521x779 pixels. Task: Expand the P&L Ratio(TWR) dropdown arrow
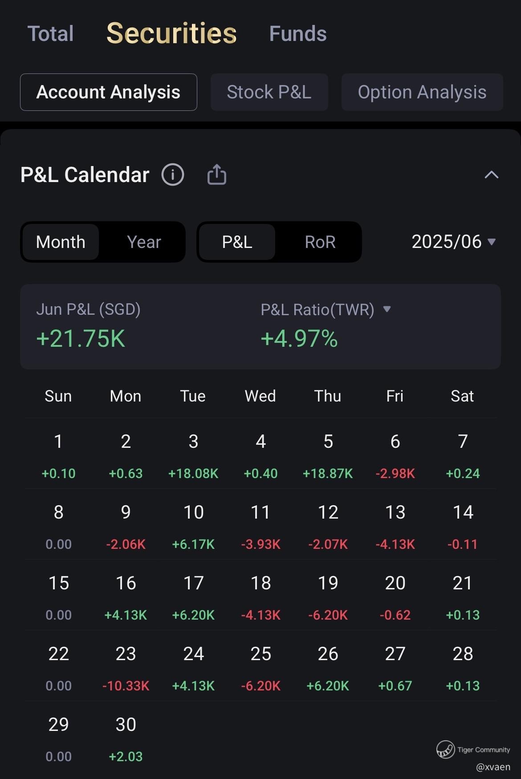pyautogui.click(x=387, y=309)
